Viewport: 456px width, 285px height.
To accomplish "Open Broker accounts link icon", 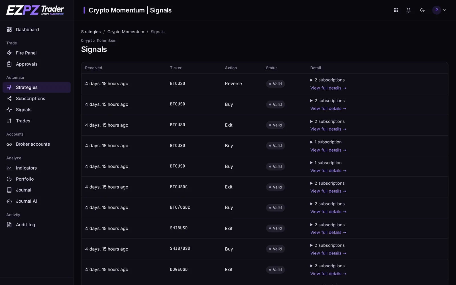I will pos(9,144).
